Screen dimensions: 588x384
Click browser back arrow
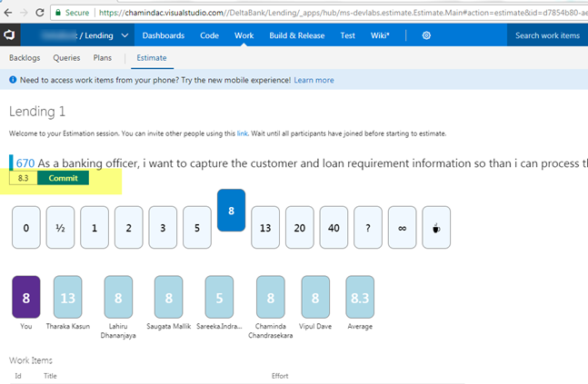(8, 13)
